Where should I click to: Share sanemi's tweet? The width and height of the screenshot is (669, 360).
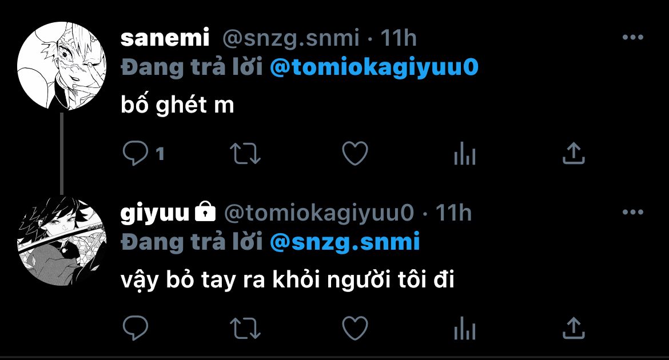[574, 153]
